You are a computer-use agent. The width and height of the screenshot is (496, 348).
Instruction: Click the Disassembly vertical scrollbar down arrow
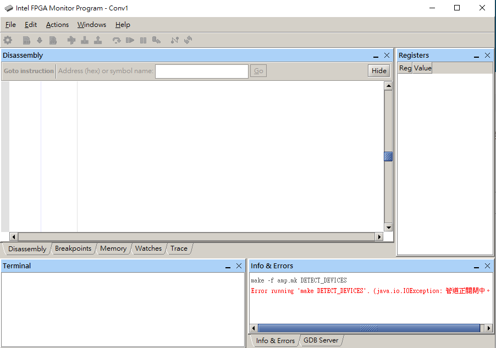(388, 227)
